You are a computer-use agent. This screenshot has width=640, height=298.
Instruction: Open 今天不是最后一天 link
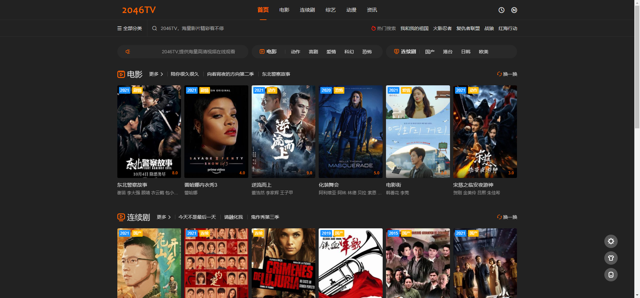coord(197,217)
